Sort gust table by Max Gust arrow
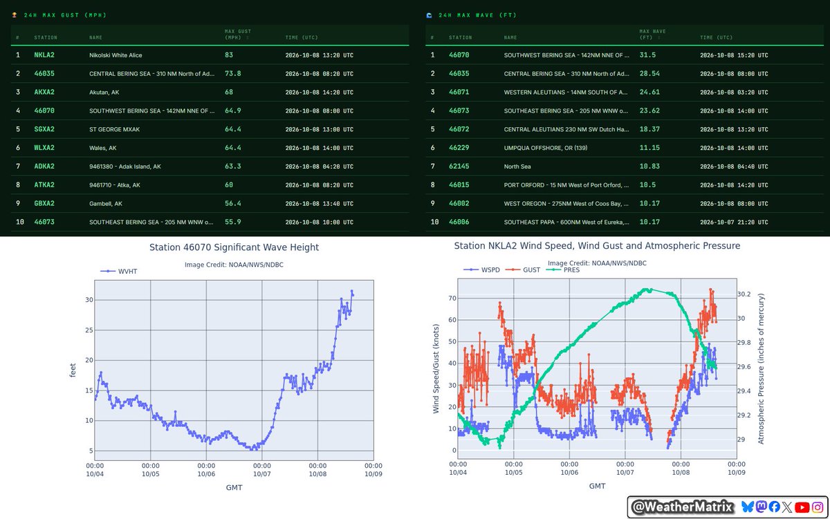 (247, 38)
